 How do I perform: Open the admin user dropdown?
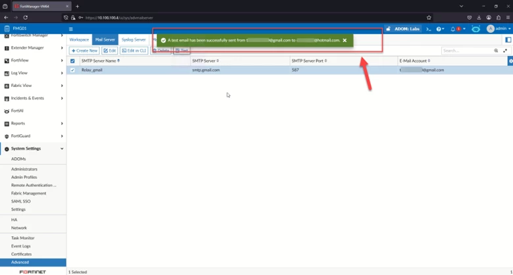coord(499,29)
